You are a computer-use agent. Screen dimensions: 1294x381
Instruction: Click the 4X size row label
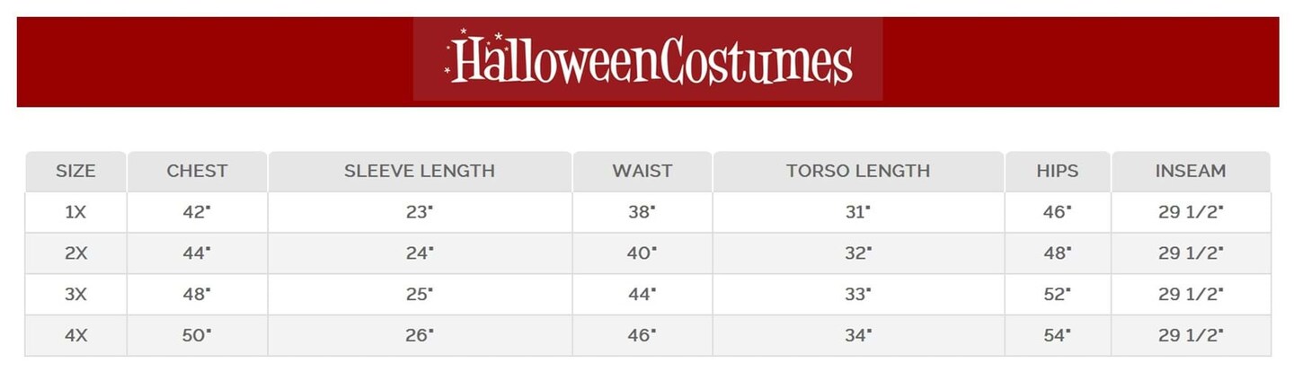(75, 335)
